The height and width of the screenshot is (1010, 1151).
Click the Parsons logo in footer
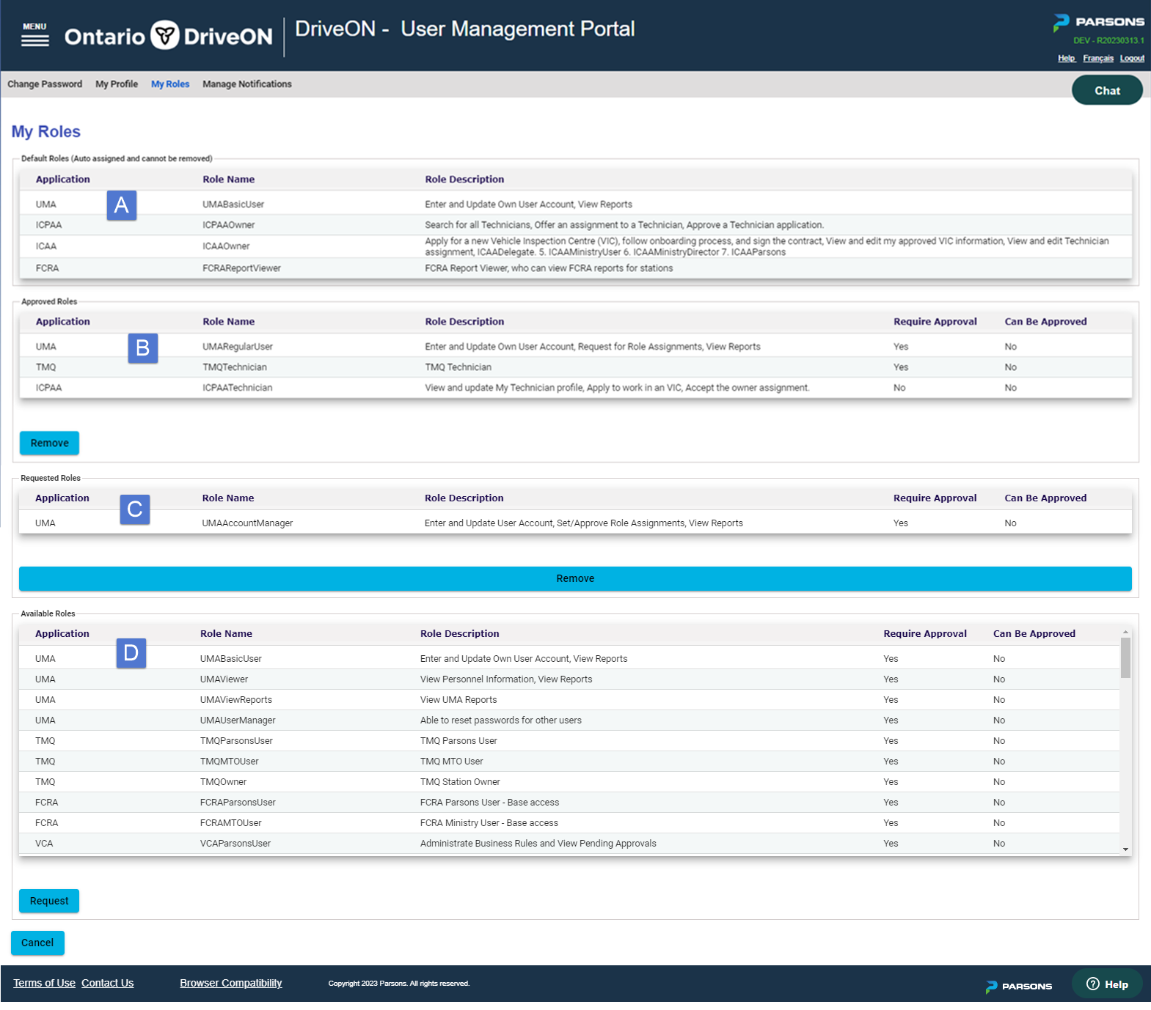coord(1018,987)
